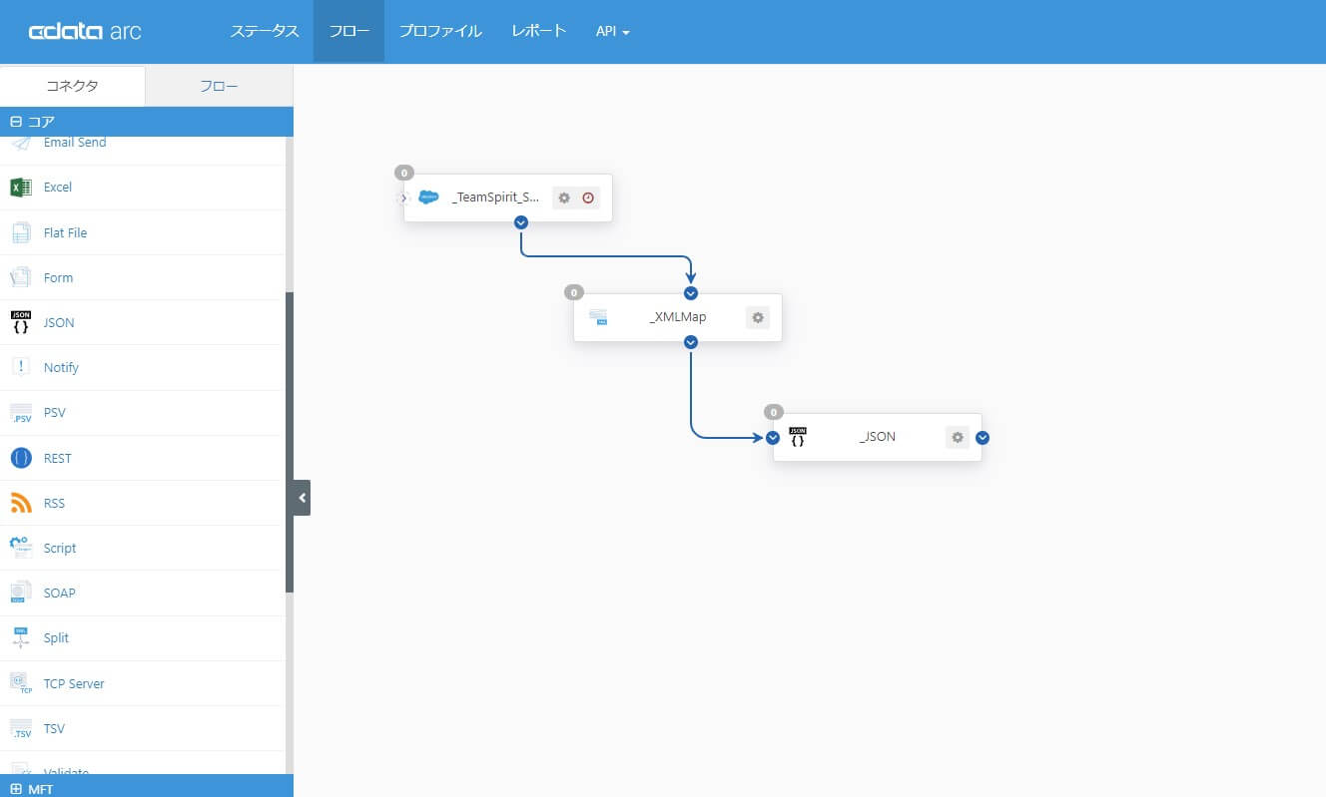The height and width of the screenshot is (797, 1326).
Task: Click the 0 badge on _TeamSpirit_S node
Action: (404, 173)
